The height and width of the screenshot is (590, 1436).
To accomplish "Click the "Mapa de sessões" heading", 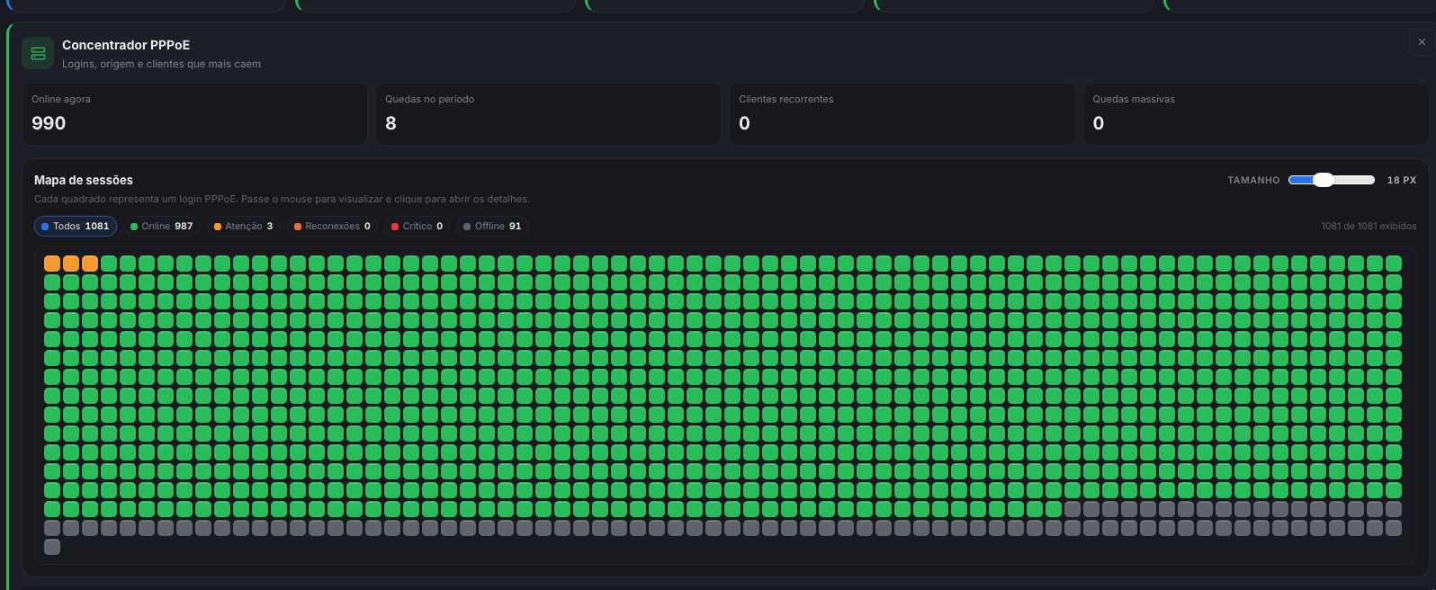I will point(84,180).
